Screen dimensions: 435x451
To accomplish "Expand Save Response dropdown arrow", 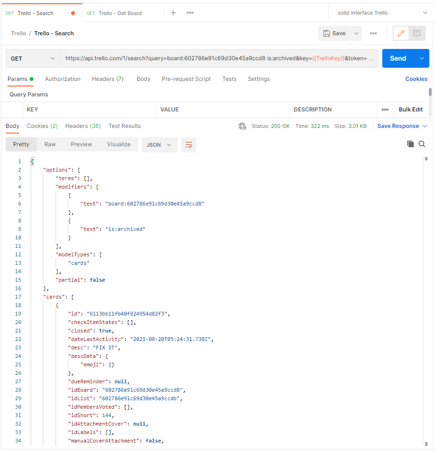I will 425,126.
